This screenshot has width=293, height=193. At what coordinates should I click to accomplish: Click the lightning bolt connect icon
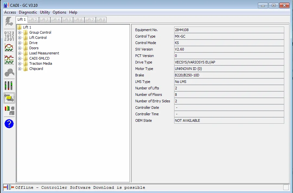pos(9,21)
